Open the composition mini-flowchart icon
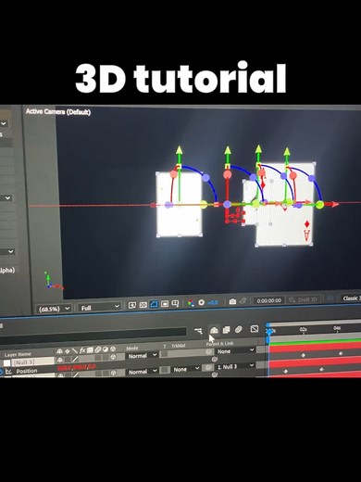The image size is (361, 482). pos(198,331)
